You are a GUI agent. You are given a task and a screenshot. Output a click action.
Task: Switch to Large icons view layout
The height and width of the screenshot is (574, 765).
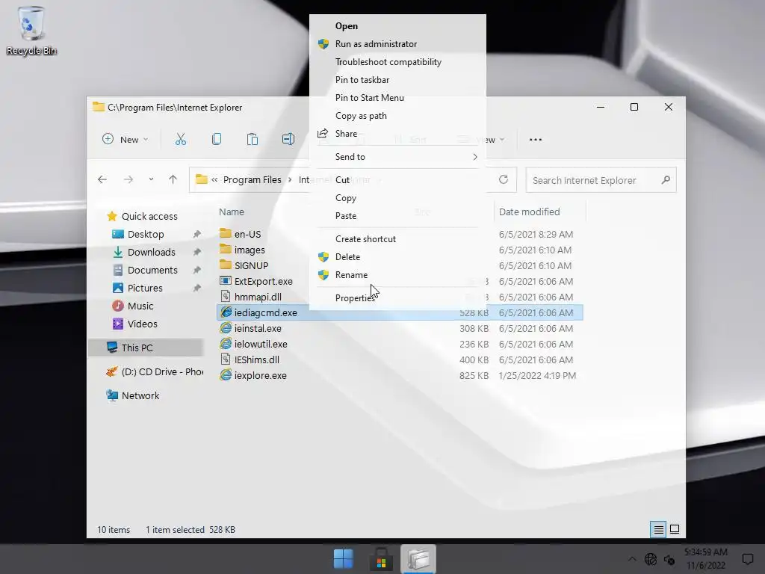pyautogui.click(x=675, y=530)
